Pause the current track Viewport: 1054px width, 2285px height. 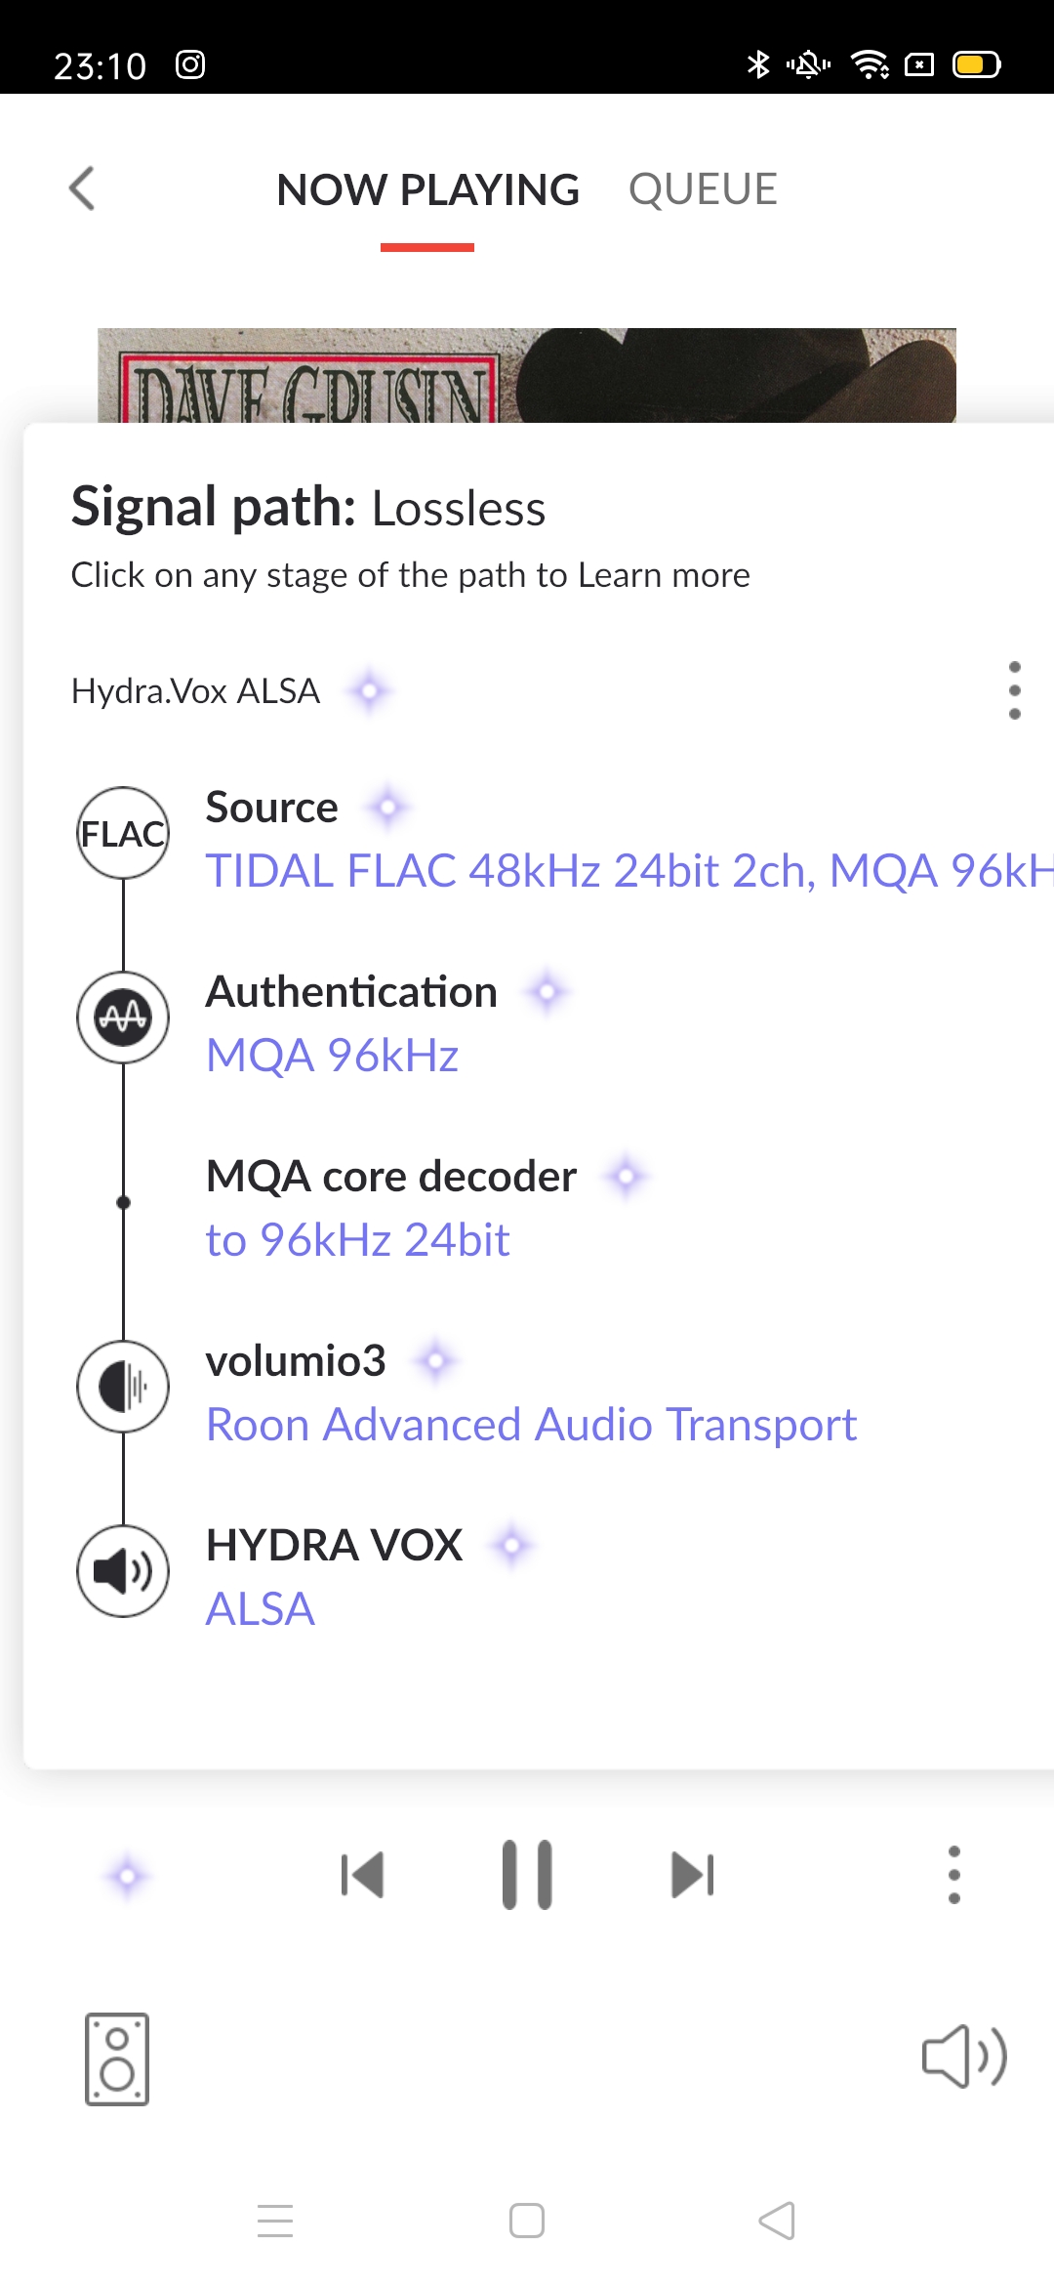527,1875
